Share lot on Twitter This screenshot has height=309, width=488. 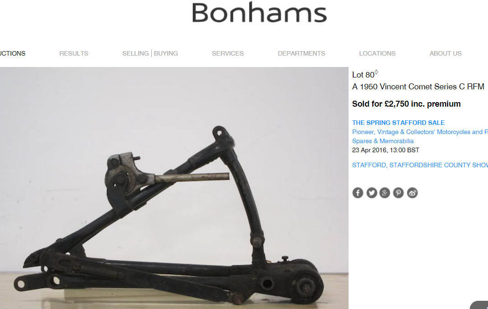point(372,193)
